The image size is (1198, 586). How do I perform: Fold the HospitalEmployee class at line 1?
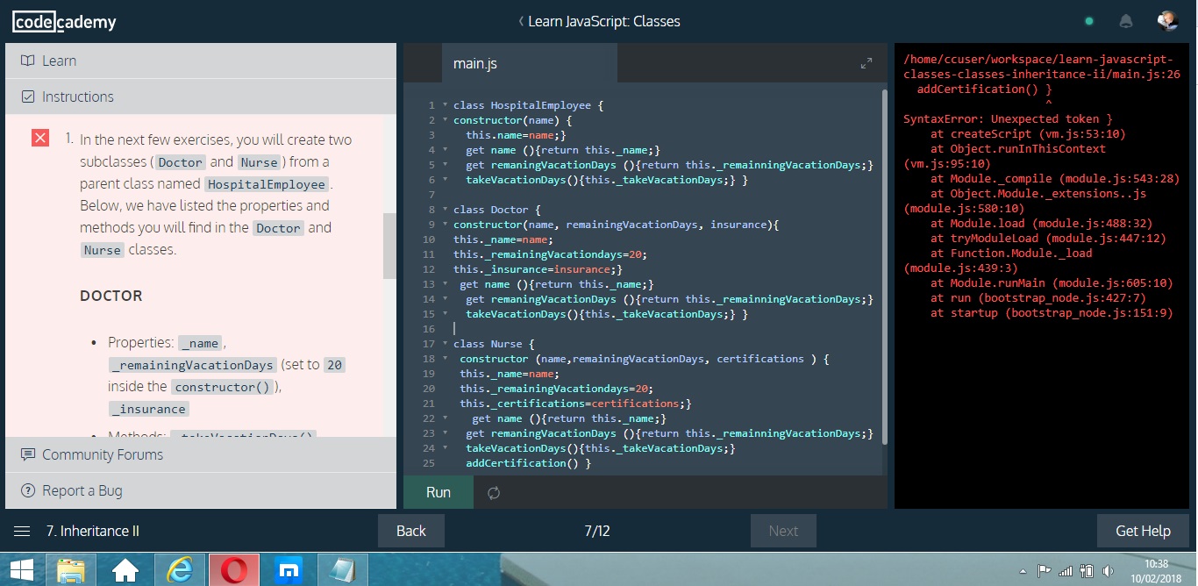445,105
